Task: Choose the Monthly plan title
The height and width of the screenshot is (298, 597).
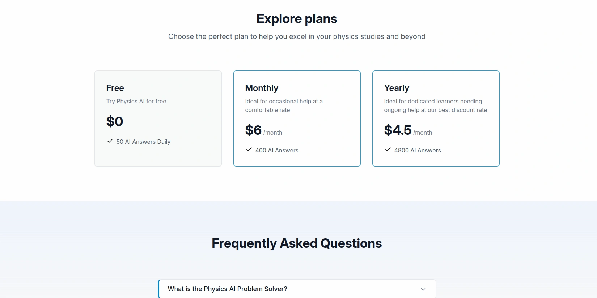Action: [262, 88]
